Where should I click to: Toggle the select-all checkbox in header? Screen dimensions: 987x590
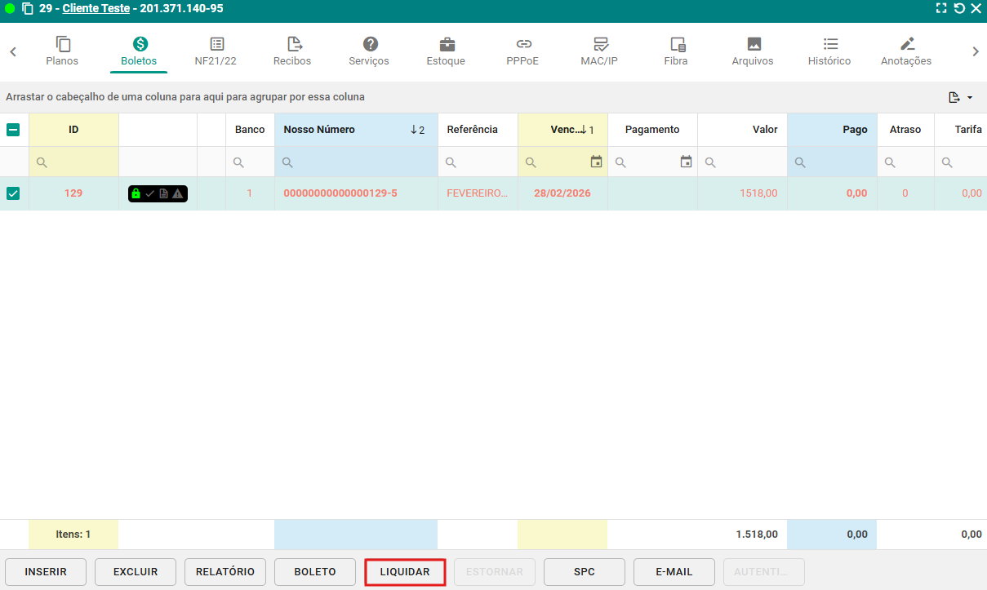(x=13, y=130)
